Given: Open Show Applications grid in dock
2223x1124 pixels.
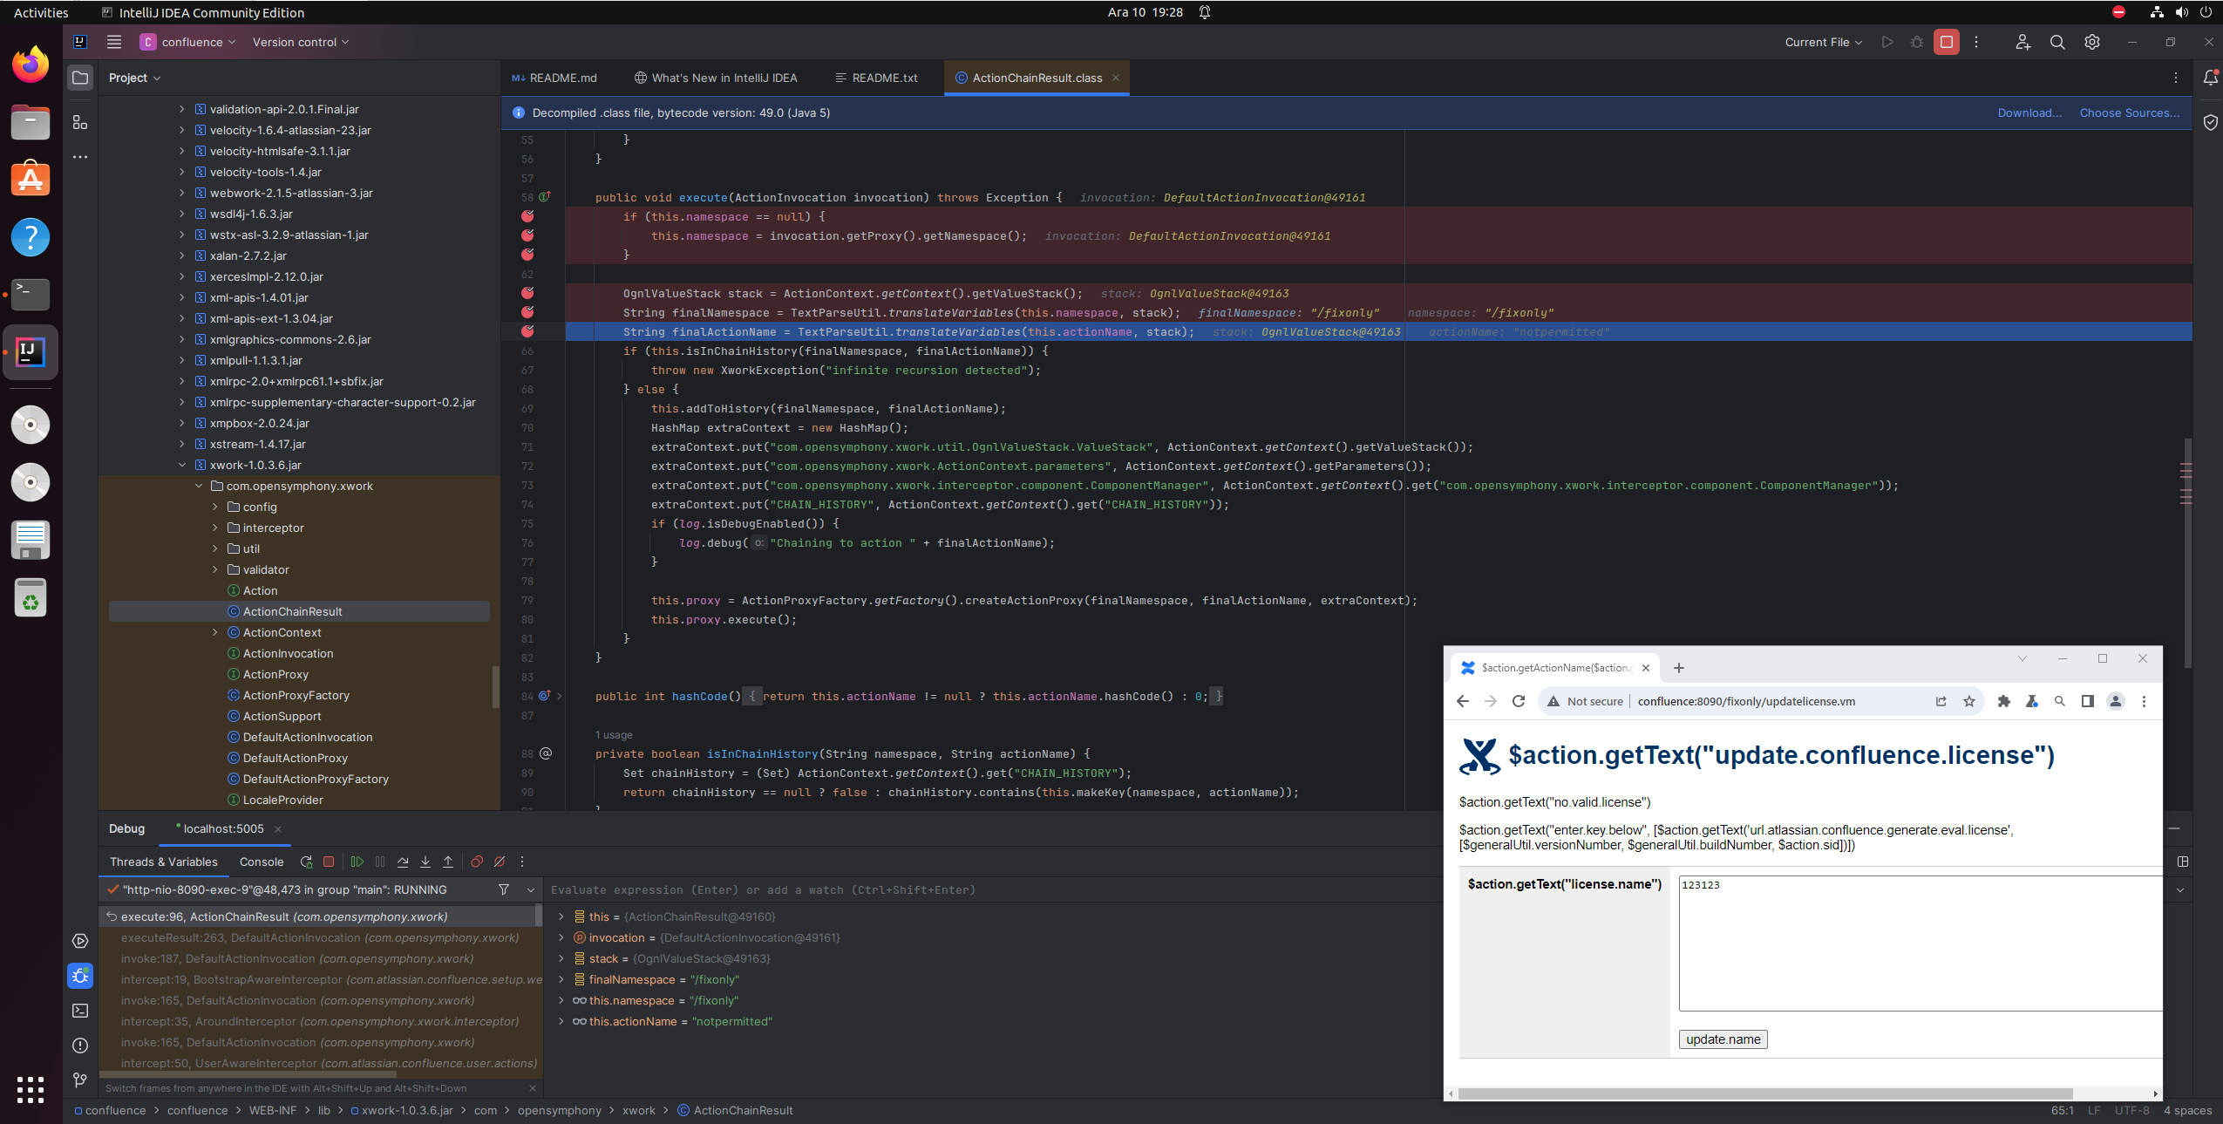Looking at the screenshot, I should pyautogui.click(x=31, y=1089).
